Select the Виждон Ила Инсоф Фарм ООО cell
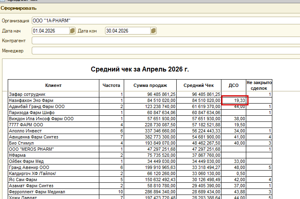The height and width of the screenshot is (199, 300). click(53, 119)
